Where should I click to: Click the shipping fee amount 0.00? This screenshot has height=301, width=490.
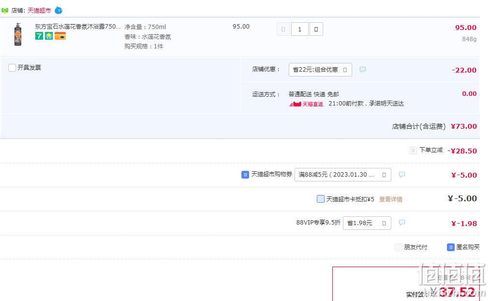click(x=469, y=94)
